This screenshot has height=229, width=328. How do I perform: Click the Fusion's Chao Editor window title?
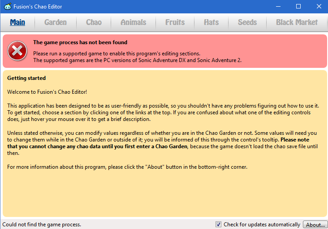[39, 7]
